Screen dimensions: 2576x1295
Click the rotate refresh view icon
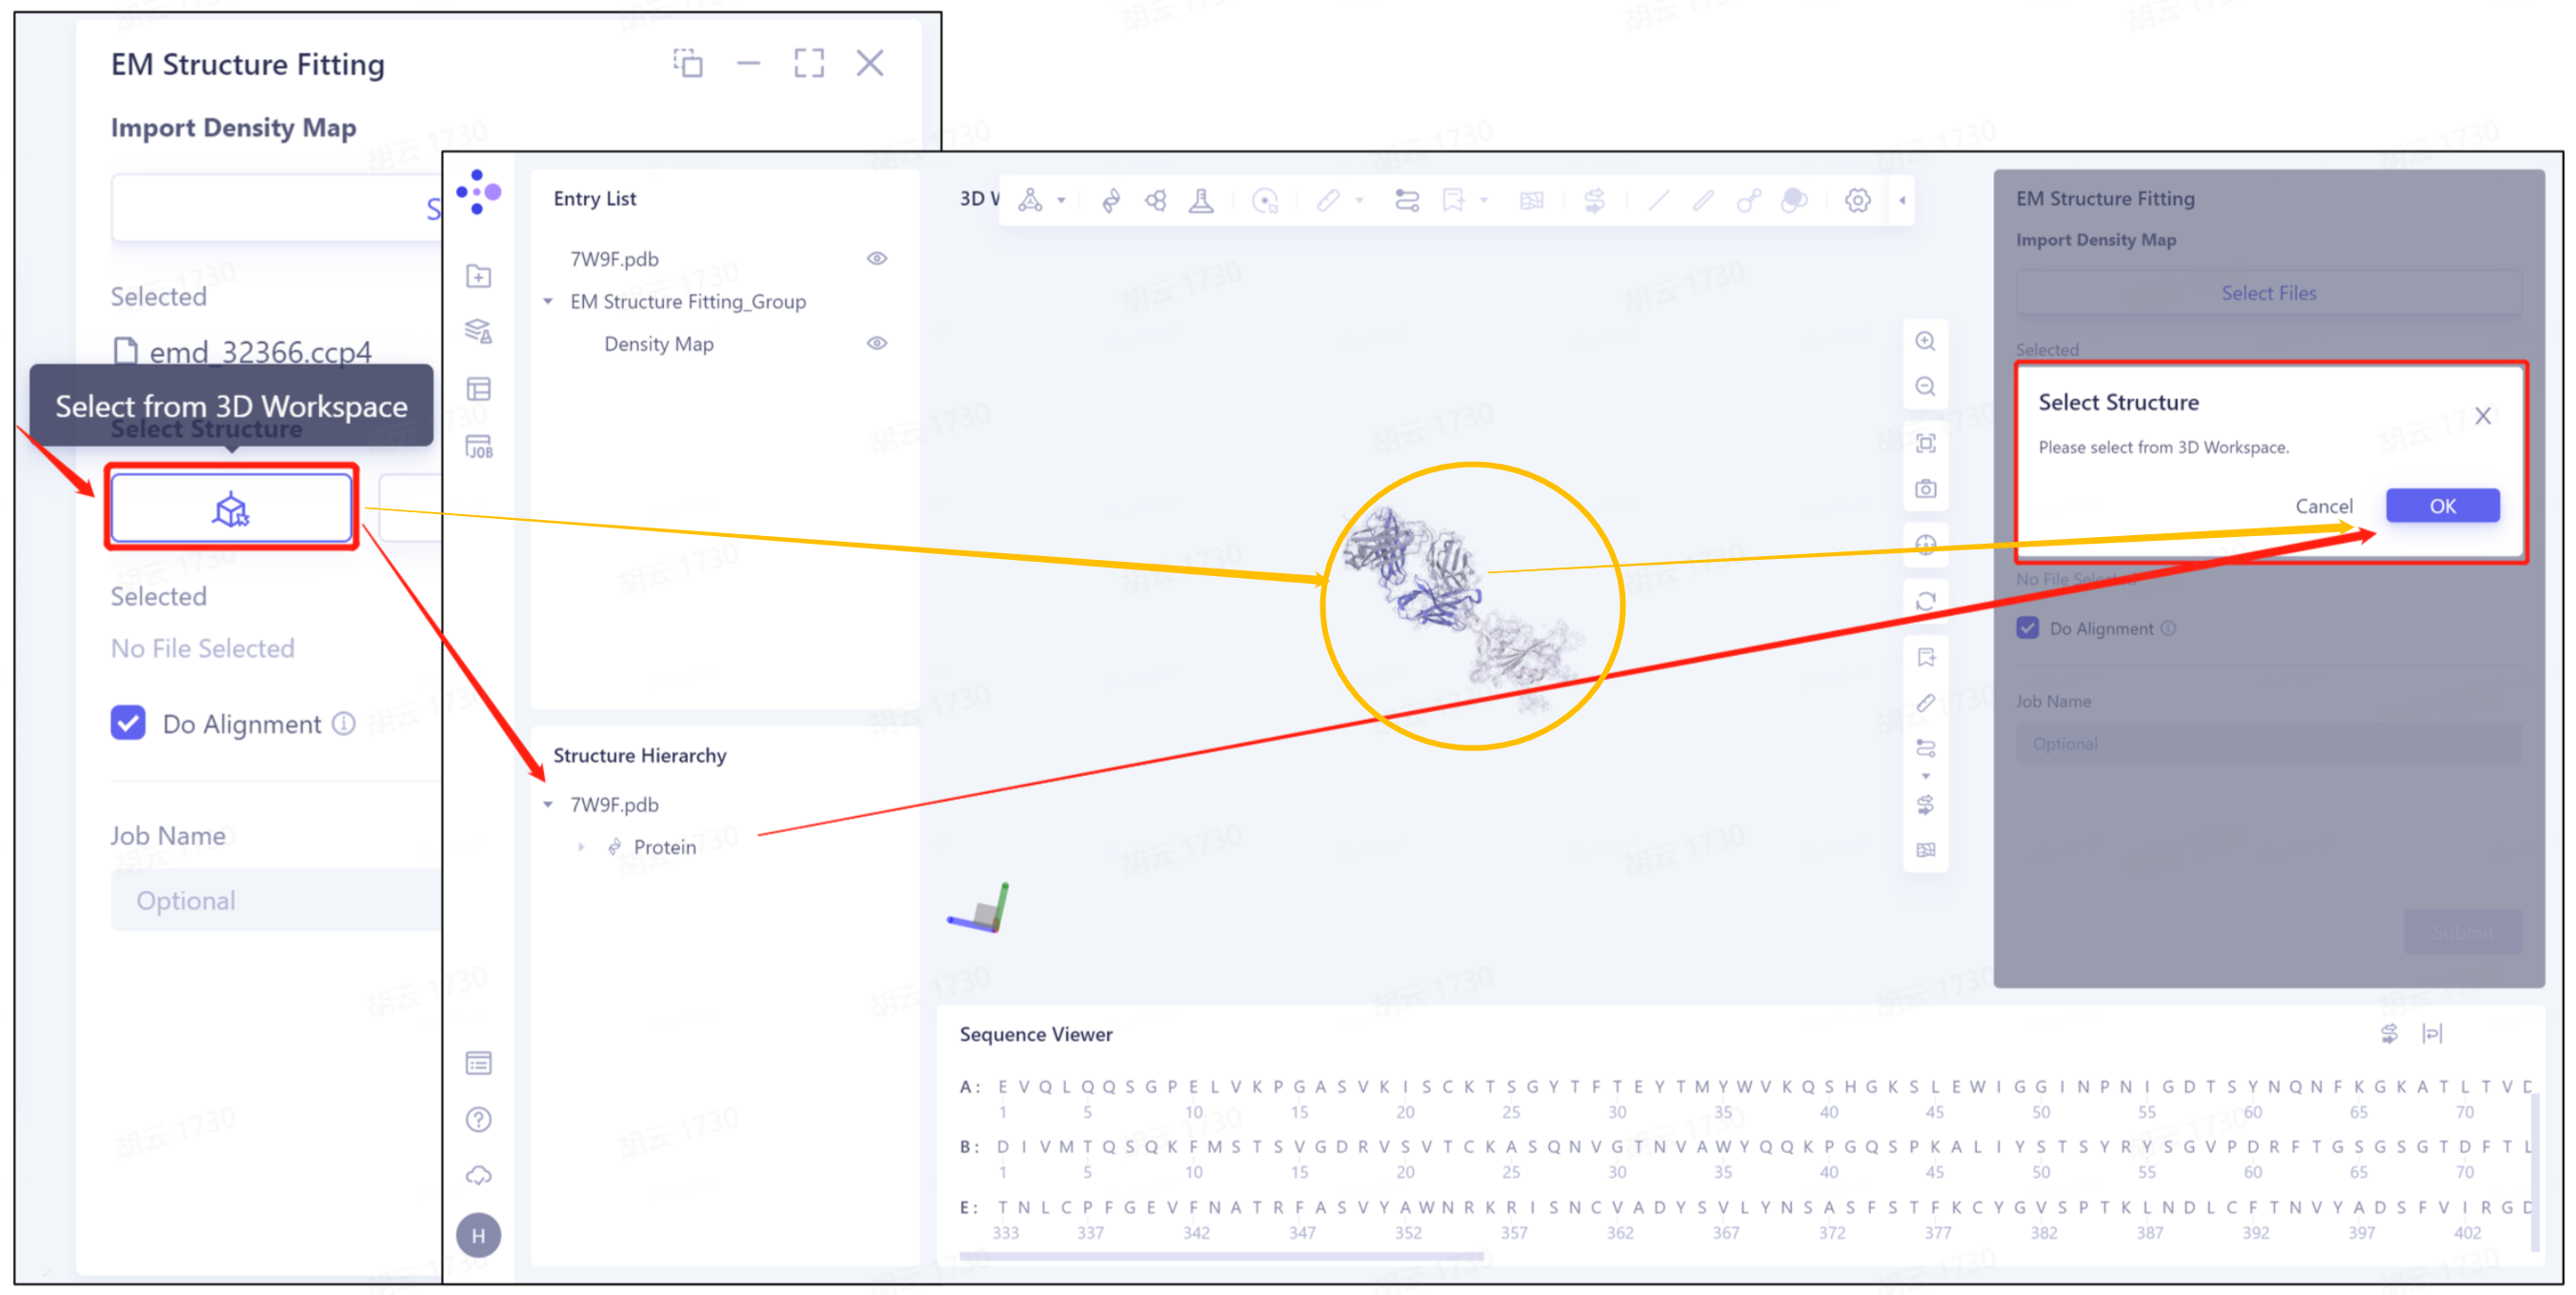pos(1925,601)
